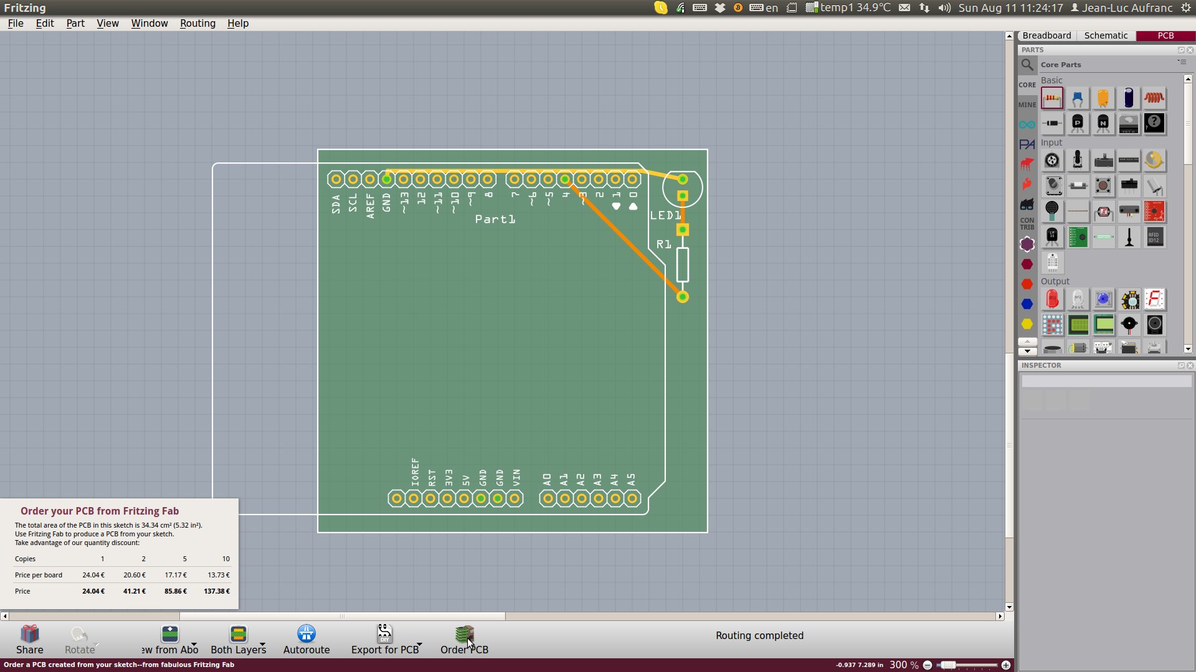Select the PNP transistor part
The width and height of the screenshot is (1196, 672).
1078,123
